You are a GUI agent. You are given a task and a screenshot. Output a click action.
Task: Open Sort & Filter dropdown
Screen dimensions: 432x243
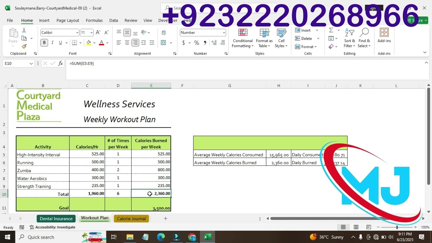click(x=349, y=38)
